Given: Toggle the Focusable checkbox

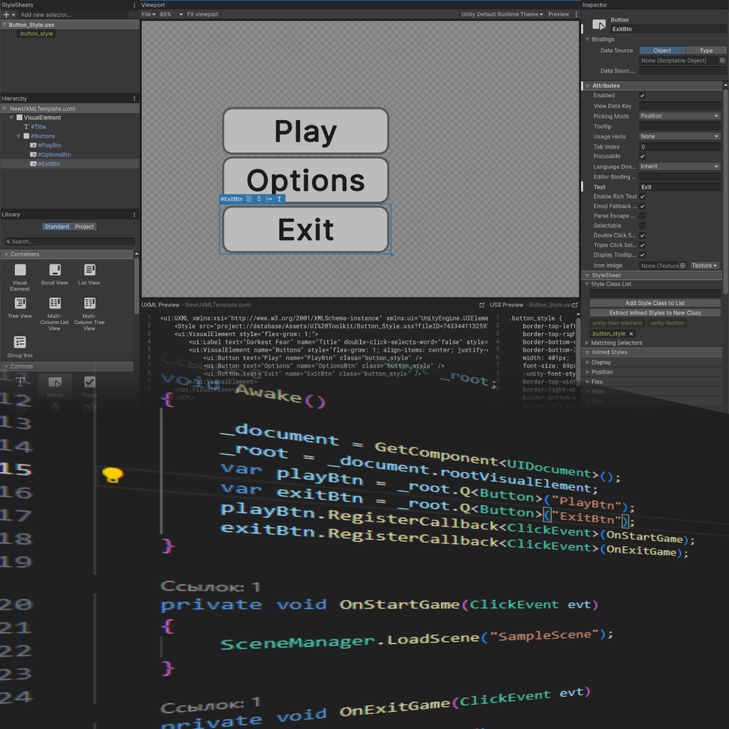Looking at the screenshot, I should pyautogui.click(x=642, y=157).
